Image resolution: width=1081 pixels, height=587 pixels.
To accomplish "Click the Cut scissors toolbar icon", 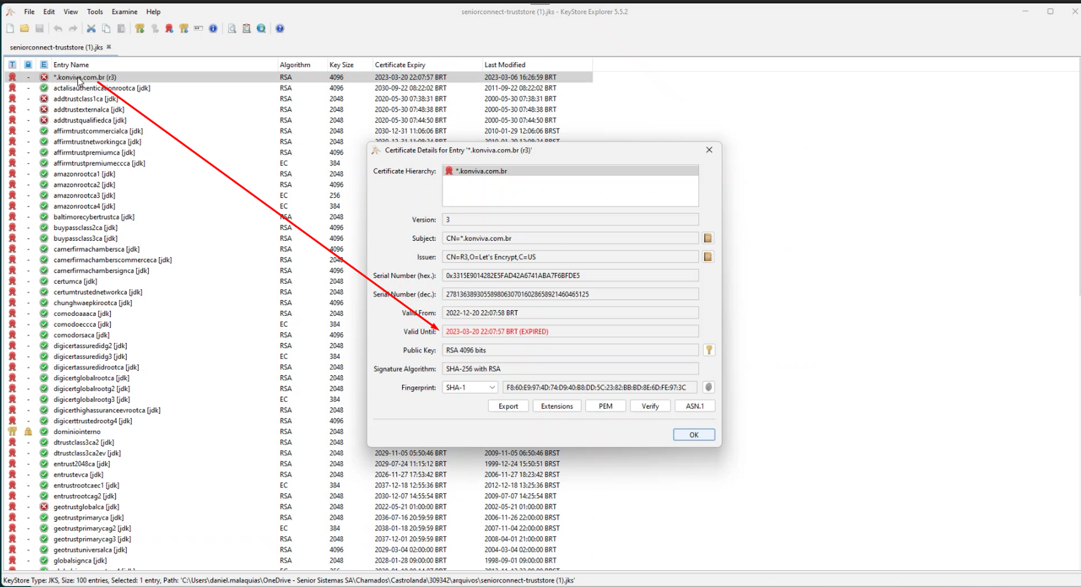I will pos(91,29).
